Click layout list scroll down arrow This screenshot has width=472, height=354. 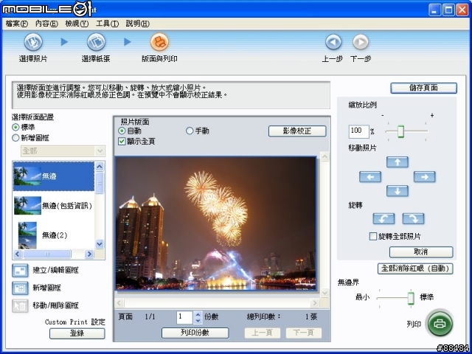pyautogui.click(x=100, y=244)
